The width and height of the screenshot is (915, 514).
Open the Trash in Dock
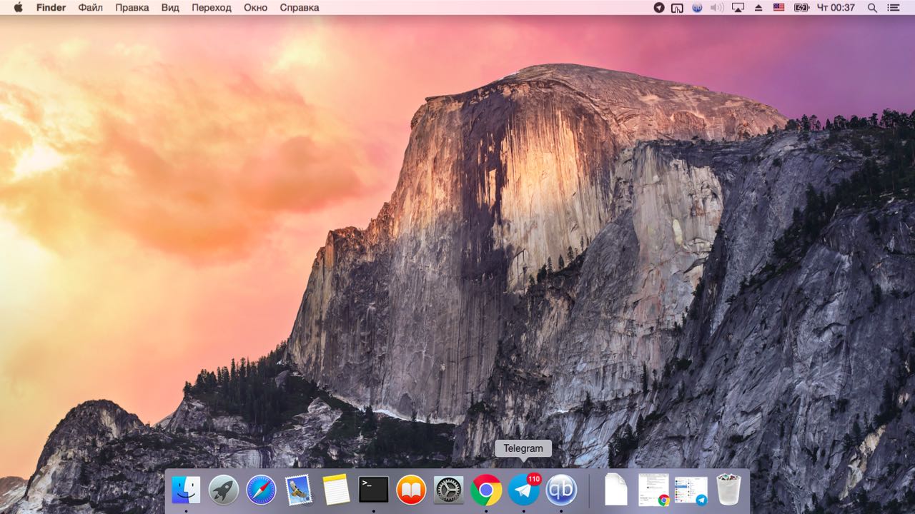728,490
